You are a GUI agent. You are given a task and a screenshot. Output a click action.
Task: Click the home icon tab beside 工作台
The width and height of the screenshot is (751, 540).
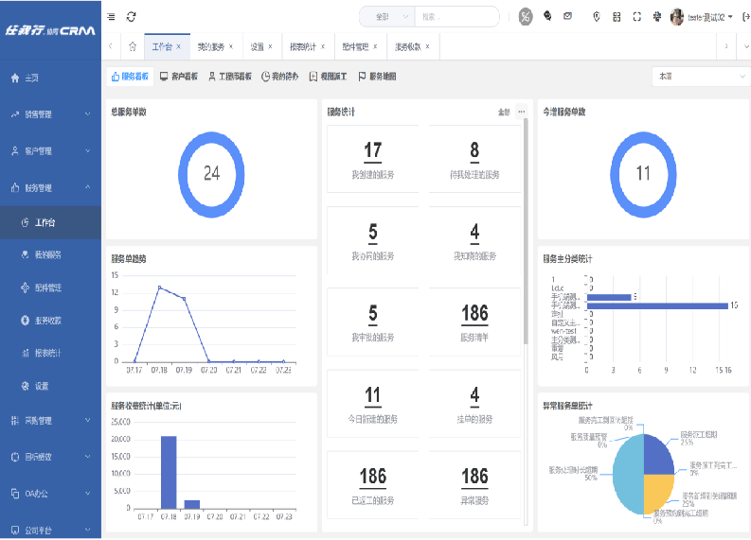(132, 45)
